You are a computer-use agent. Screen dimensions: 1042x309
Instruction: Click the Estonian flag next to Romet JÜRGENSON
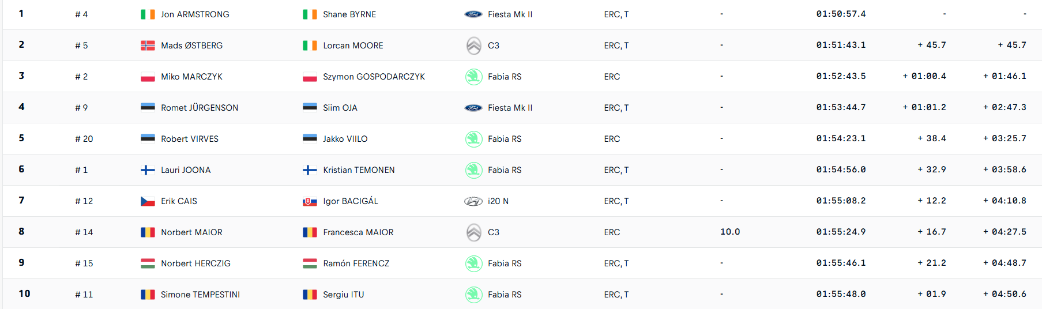point(148,108)
